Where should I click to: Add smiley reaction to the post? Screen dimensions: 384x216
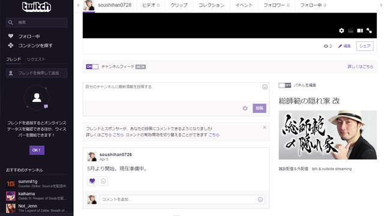(x=103, y=181)
